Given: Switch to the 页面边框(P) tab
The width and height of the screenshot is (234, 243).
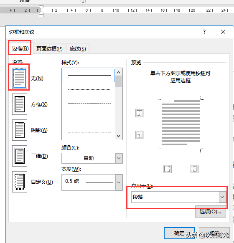Looking at the screenshot, I should (49, 49).
